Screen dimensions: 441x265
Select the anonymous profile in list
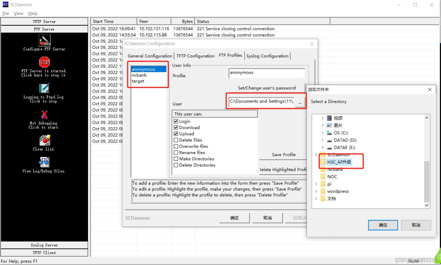pos(149,69)
